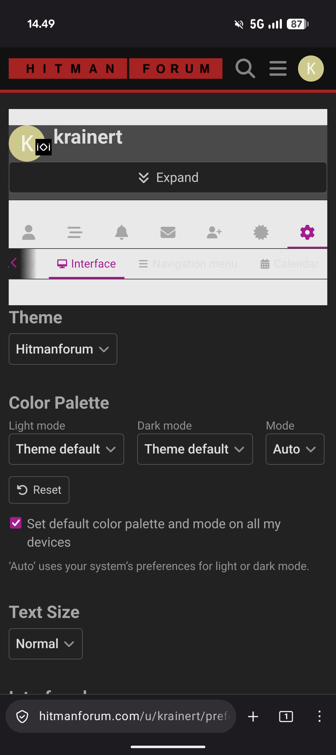The width and height of the screenshot is (336, 755).
Task: Tap the K user avatar in the header
Action: pos(311,69)
